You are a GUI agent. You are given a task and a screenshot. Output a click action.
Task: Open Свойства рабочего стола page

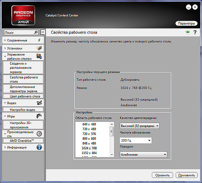pyautogui.click(x=23, y=79)
